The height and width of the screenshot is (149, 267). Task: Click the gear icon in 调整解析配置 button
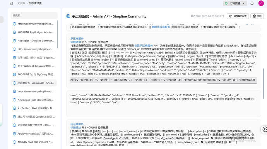tap(231, 16)
